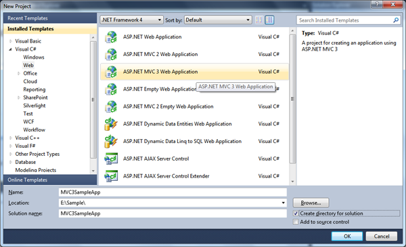Expand the Other Project Types node

[x=11, y=154]
